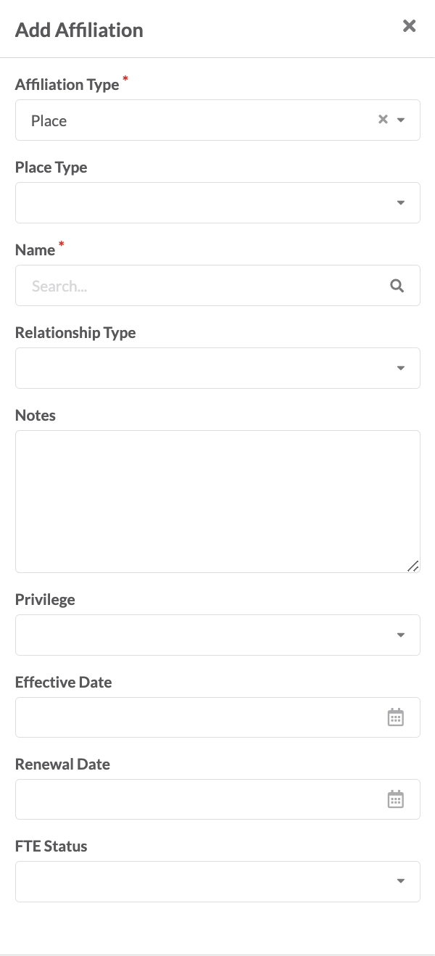Open the Relationship Type dropdown

coord(217,368)
